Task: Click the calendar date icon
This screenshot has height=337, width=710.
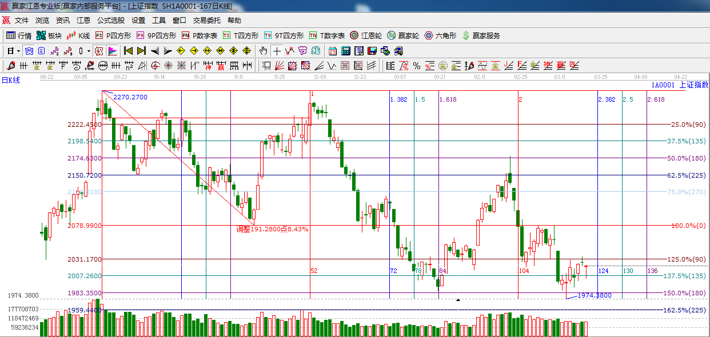Action: pos(332,51)
